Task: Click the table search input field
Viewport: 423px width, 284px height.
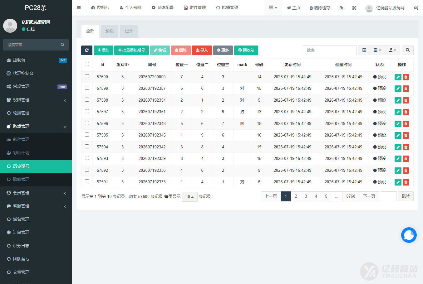Action: 330,50
